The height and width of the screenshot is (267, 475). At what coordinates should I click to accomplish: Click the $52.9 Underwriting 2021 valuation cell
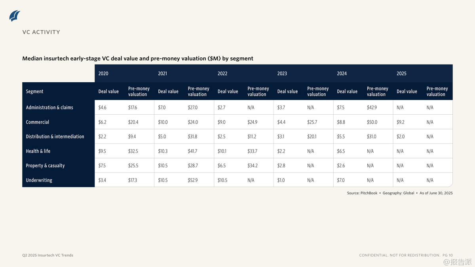[193, 180]
